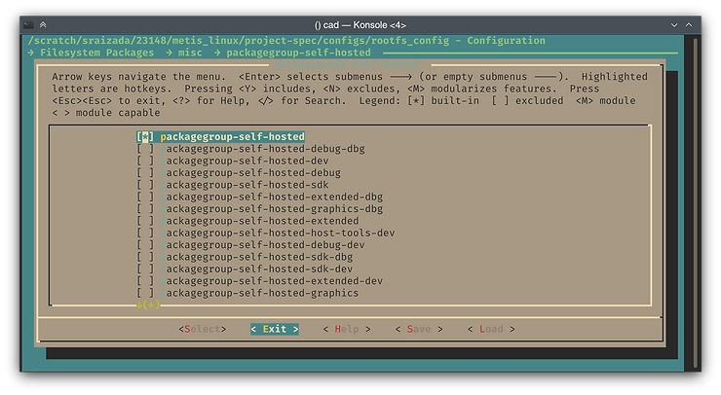Toggle packagegroup-self-hosted-host-tools-dev checkbox
The image size is (721, 395).
145,233
